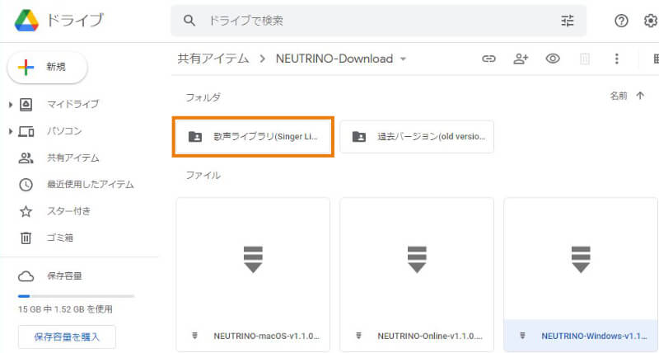Open 最近使用したアイテム in the sidebar
This screenshot has width=659, height=353.
coord(90,185)
